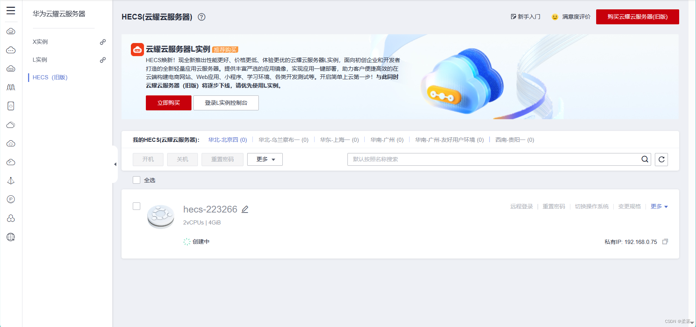Click the three-hexagon cluster sidebar icon

point(11,218)
